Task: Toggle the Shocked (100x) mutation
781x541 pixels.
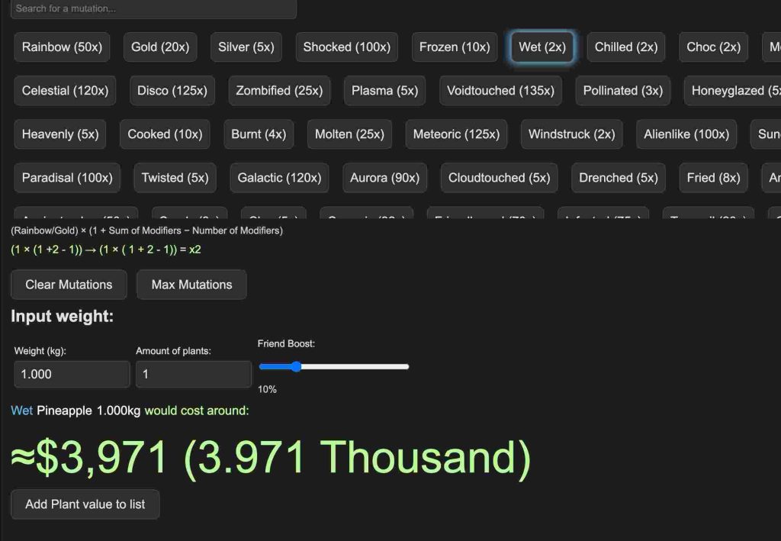Action: point(346,47)
